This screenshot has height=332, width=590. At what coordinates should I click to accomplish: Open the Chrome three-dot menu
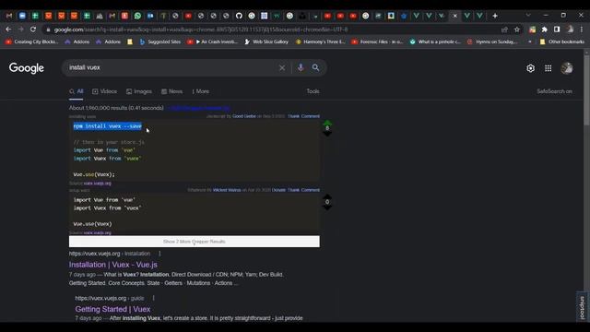point(582,30)
